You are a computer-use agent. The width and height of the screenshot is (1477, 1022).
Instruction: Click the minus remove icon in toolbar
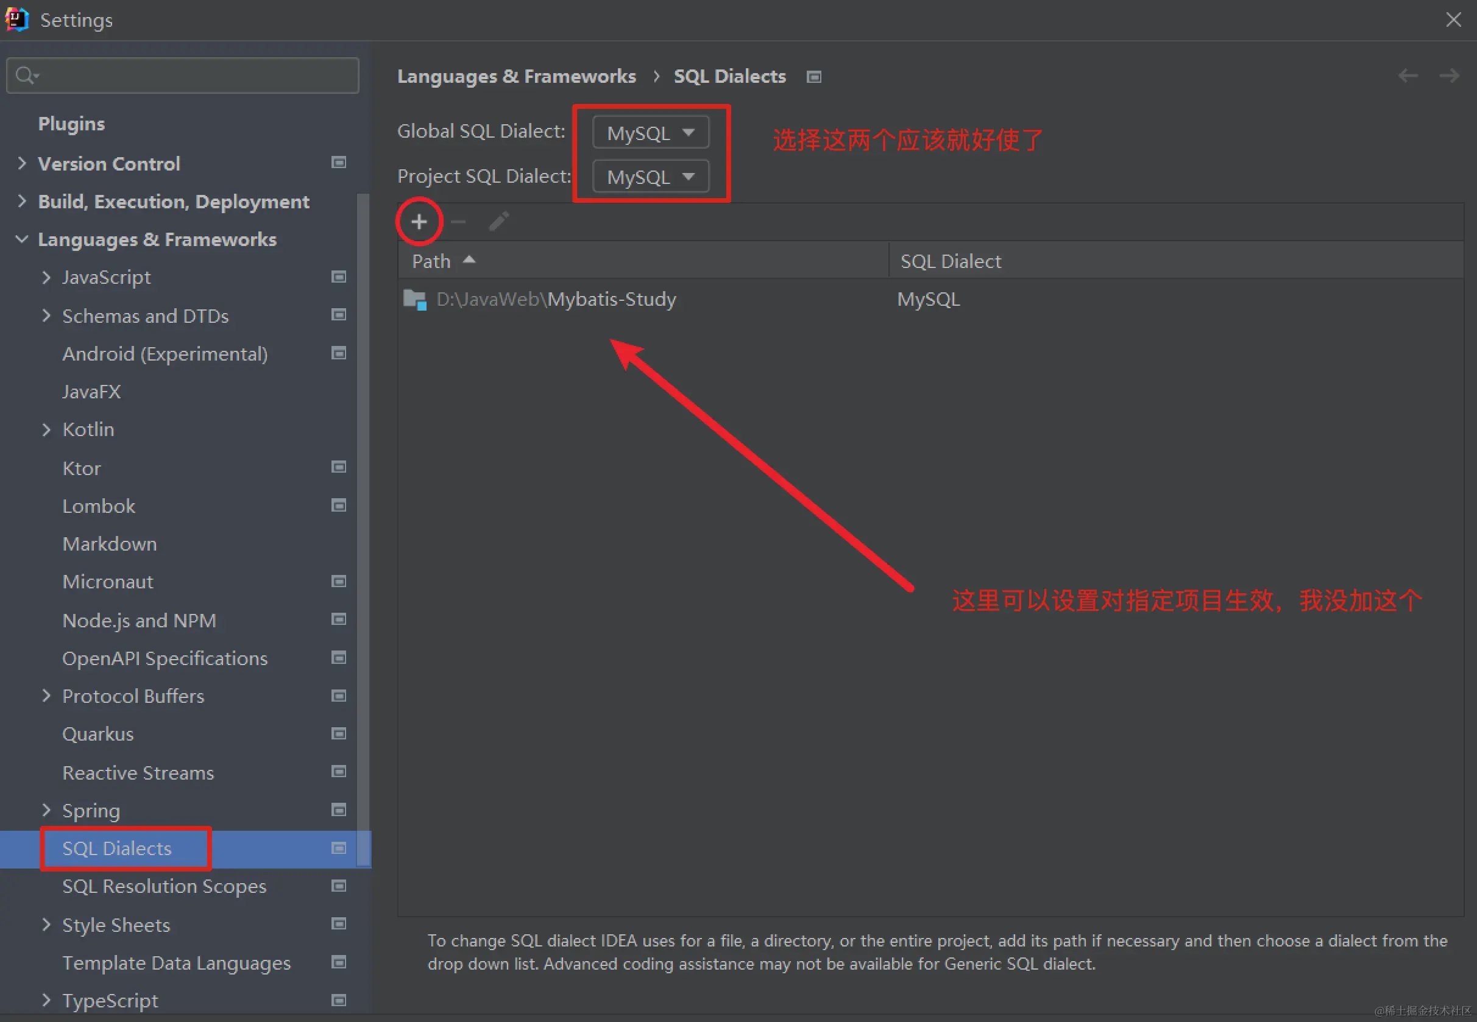tap(459, 222)
